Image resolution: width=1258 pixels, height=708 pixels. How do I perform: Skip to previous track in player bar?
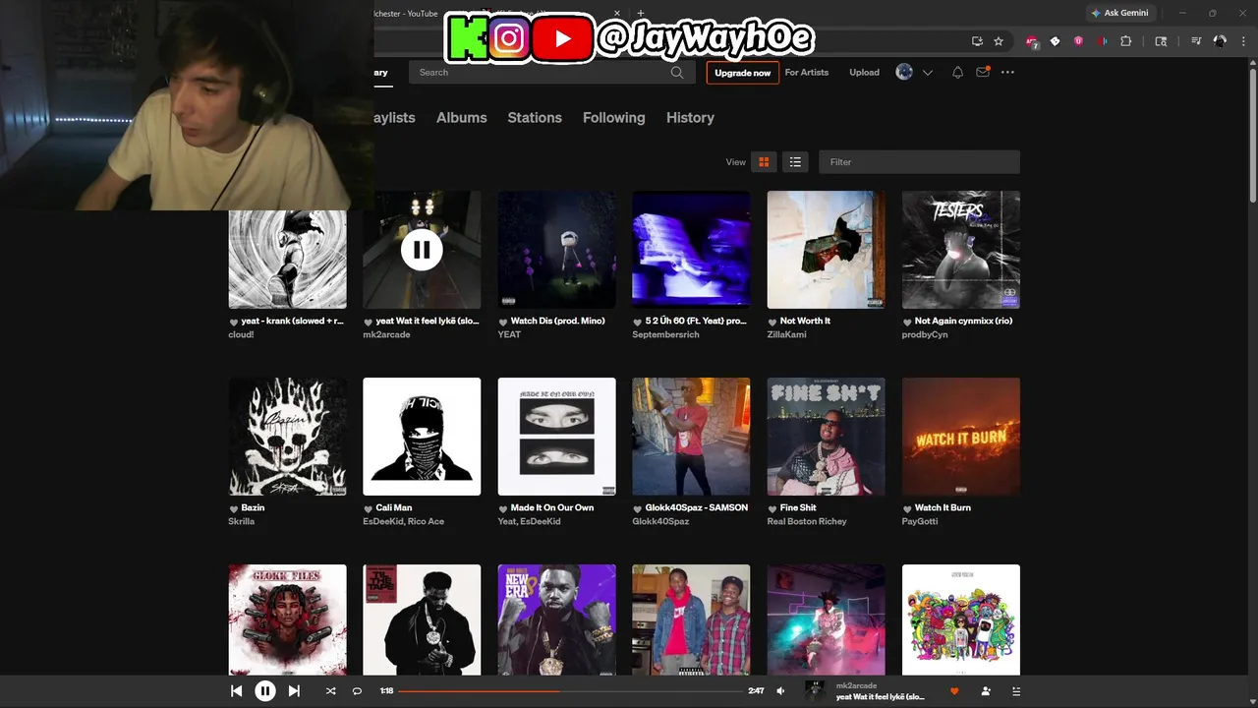236,691
